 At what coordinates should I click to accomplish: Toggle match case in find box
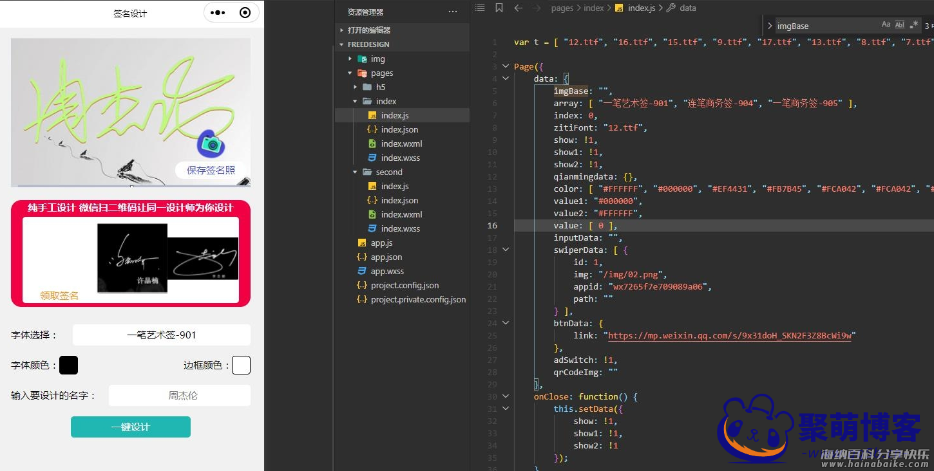[886, 25]
